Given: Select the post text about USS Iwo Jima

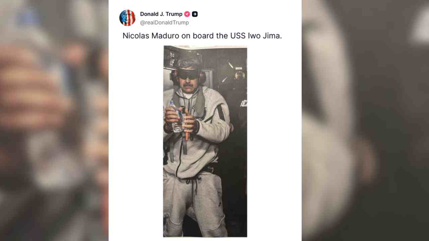Looking at the screenshot, I should (202, 36).
